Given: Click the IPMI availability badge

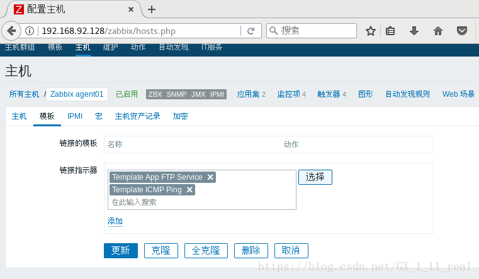Looking at the screenshot, I should 217,94.
